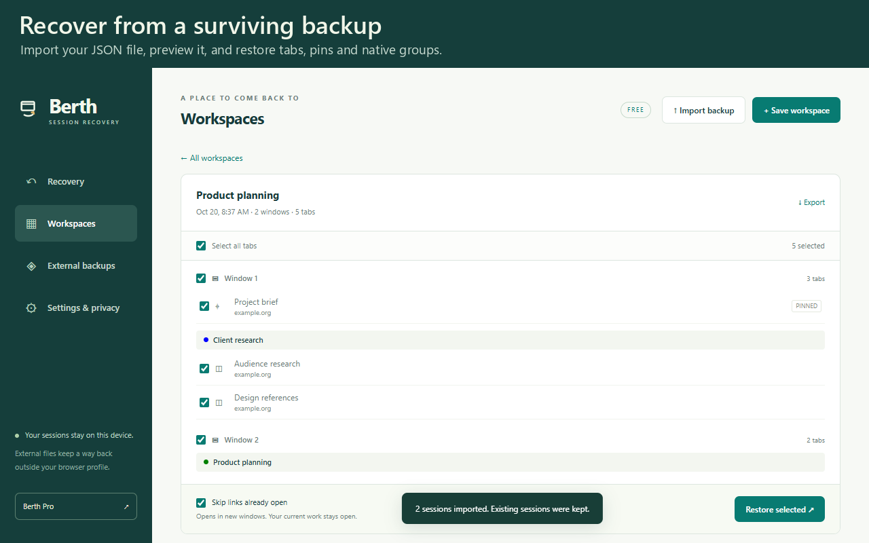Disable Skip links already open
Screen dimensions: 869x543
pos(201,503)
